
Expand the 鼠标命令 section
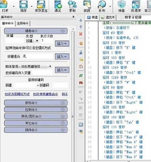(x=36, y=103)
